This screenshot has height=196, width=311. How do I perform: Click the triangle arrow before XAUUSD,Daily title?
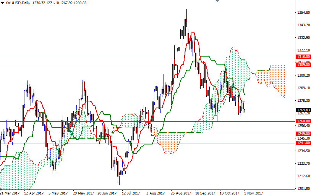pos(2,3)
